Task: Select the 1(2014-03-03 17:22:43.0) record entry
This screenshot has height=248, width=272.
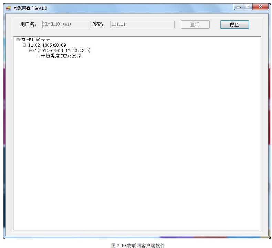Action: pos(62,50)
